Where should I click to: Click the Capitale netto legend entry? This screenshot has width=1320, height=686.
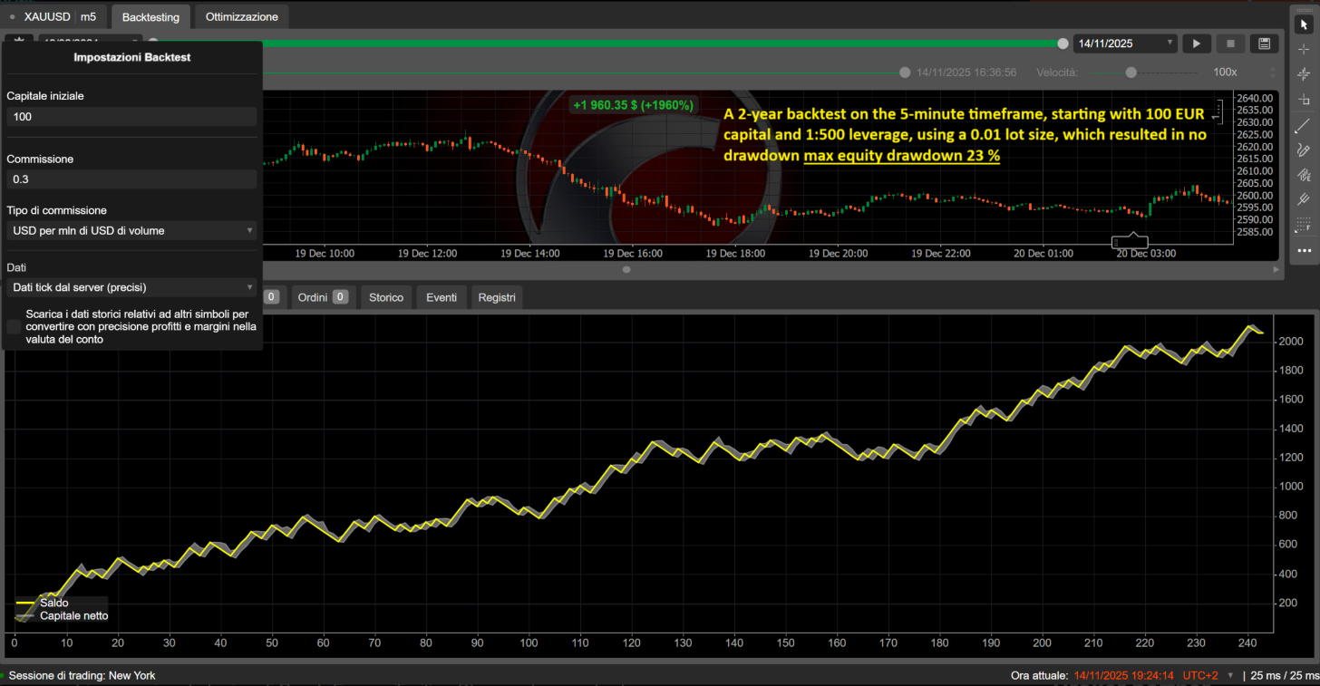coord(63,616)
